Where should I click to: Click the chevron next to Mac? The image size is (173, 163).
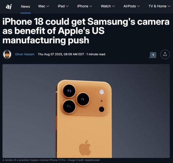click(x=48, y=6)
